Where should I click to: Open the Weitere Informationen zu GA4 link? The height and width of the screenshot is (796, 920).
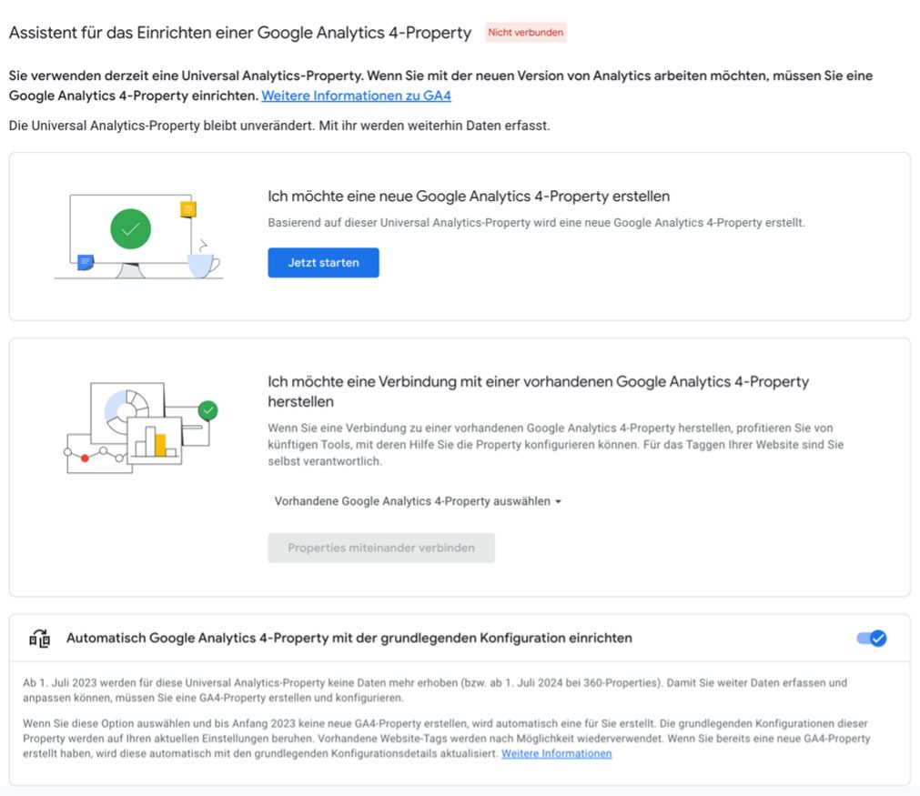356,96
